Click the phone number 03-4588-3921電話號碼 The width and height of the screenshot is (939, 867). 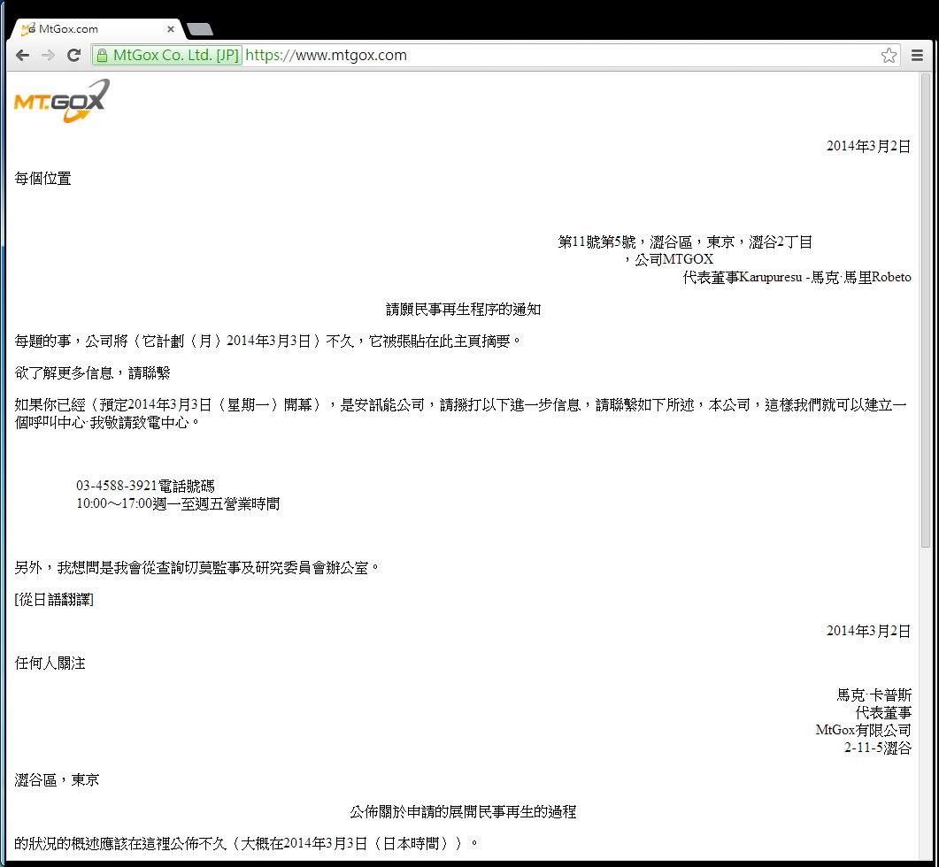coord(145,486)
